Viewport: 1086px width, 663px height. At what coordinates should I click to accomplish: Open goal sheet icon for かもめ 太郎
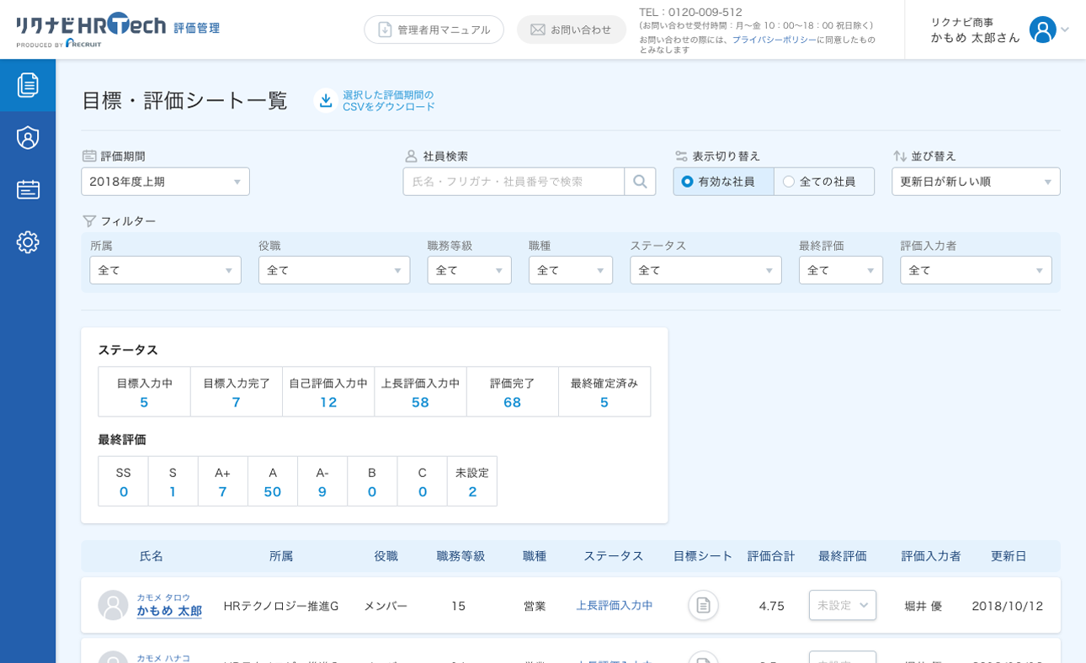click(703, 605)
